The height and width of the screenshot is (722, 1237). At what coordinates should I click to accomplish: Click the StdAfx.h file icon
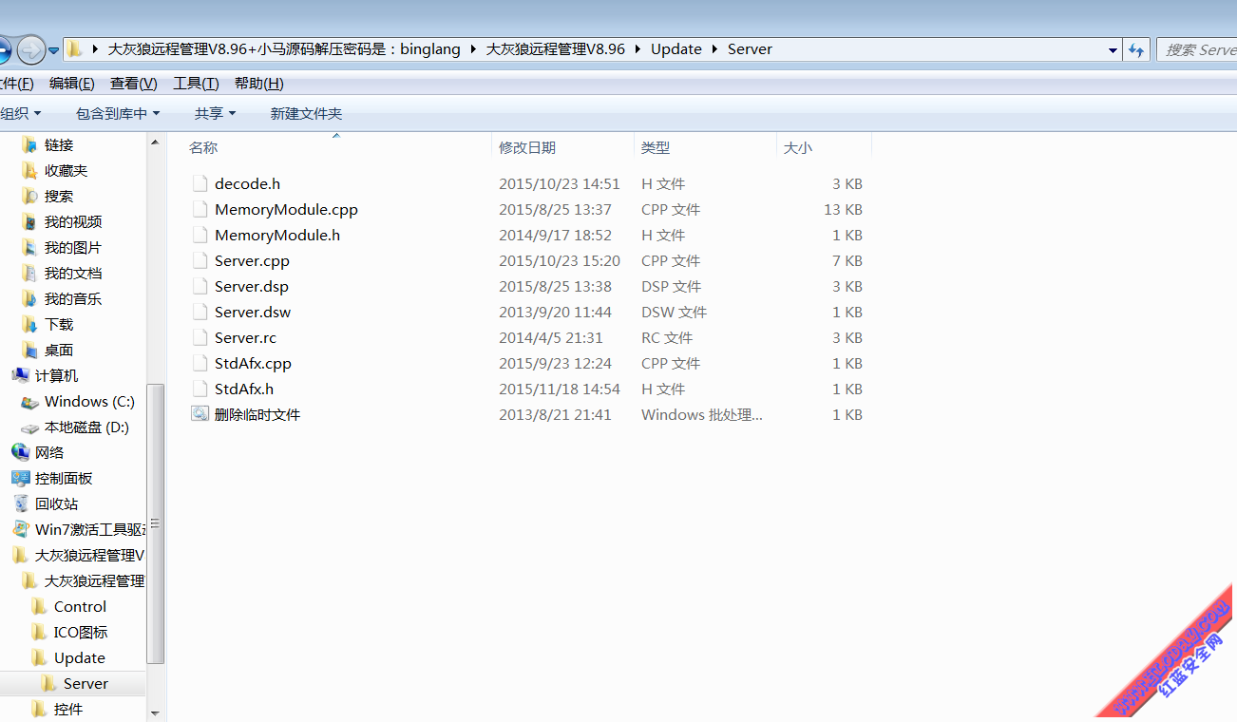(199, 389)
